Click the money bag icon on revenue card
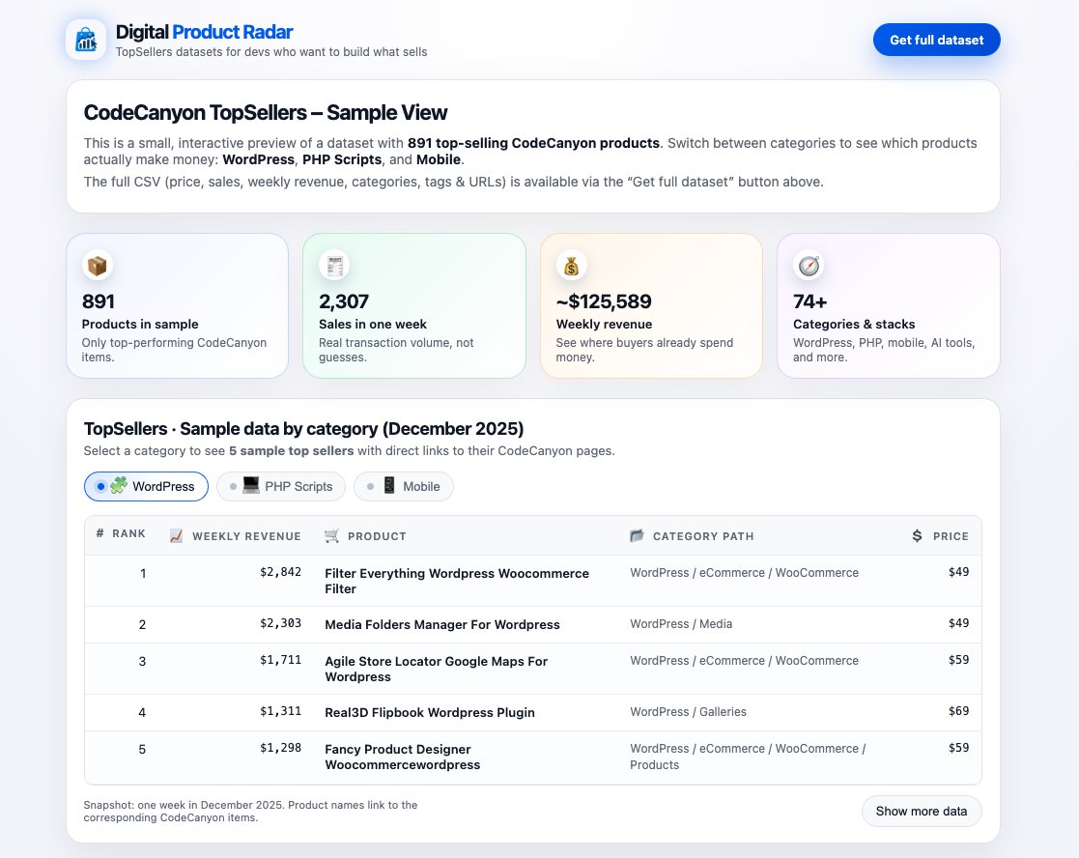1079x858 pixels. 571,266
